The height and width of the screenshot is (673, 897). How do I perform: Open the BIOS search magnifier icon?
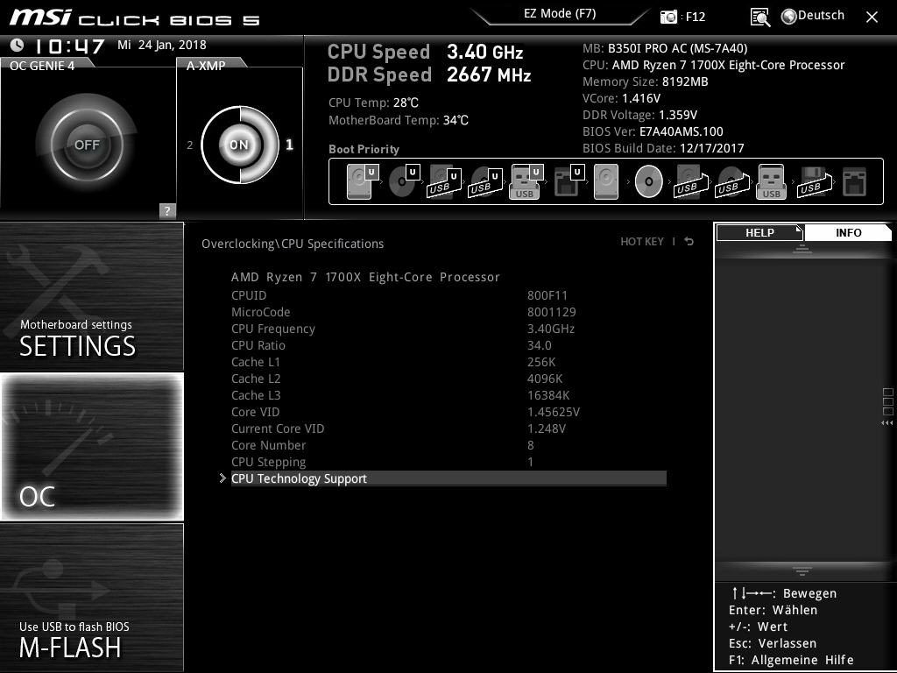[760, 18]
